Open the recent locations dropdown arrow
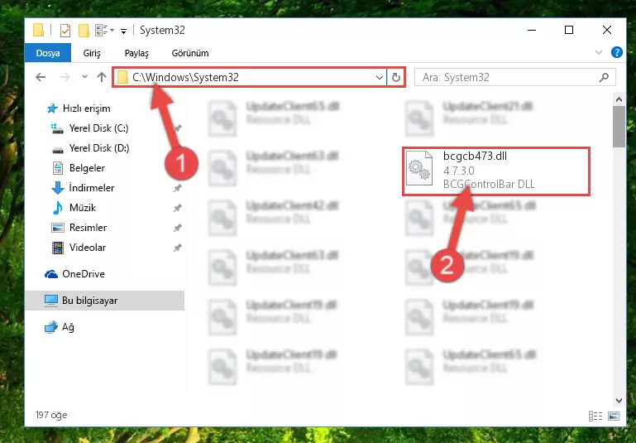 click(84, 77)
